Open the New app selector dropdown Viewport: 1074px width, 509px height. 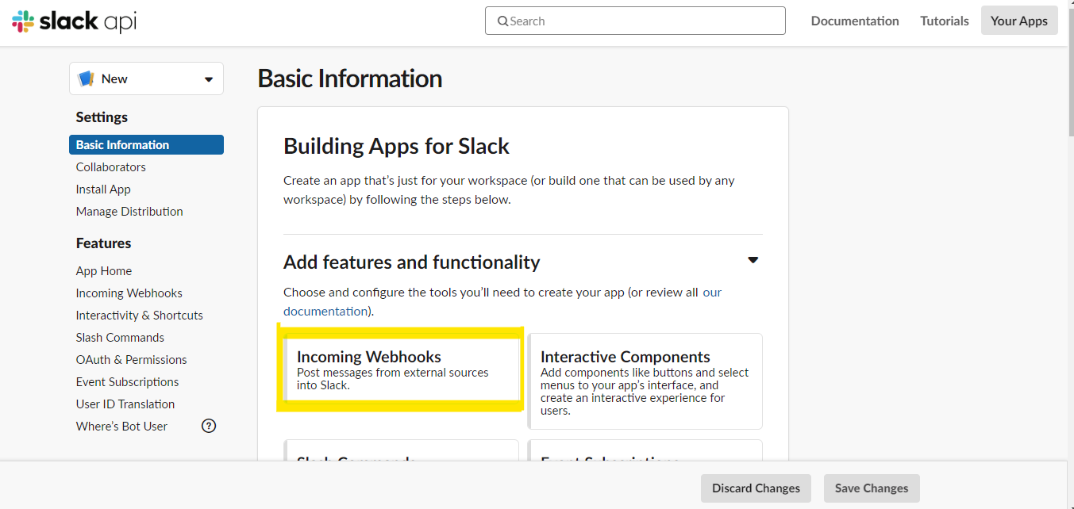click(209, 79)
